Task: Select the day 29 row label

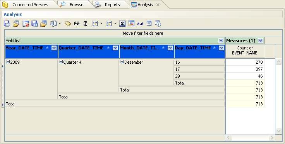Action: pyautogui.click(x=199, y=76)
